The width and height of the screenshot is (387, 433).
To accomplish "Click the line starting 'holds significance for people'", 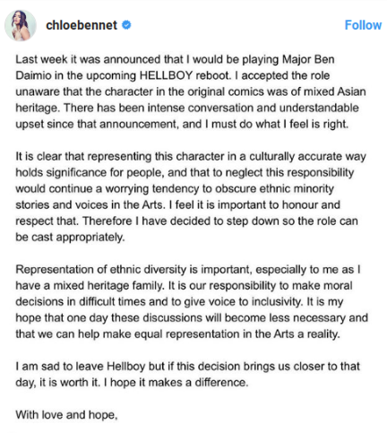I will 185,173.
